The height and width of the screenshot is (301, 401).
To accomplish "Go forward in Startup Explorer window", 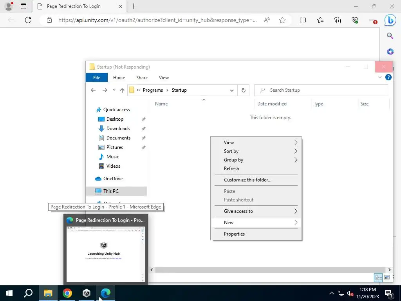I will click(105, 90).
